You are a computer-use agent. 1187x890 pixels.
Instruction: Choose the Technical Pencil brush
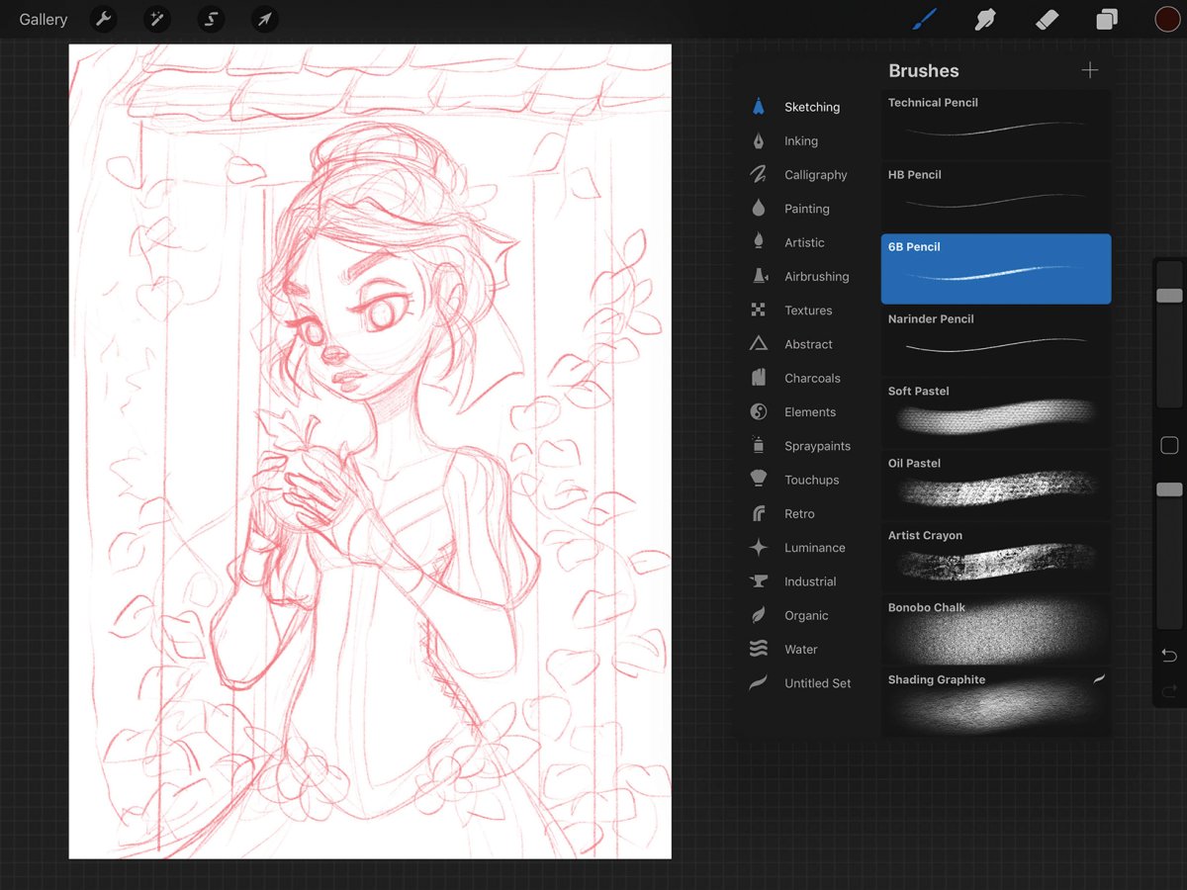[995, 124]
